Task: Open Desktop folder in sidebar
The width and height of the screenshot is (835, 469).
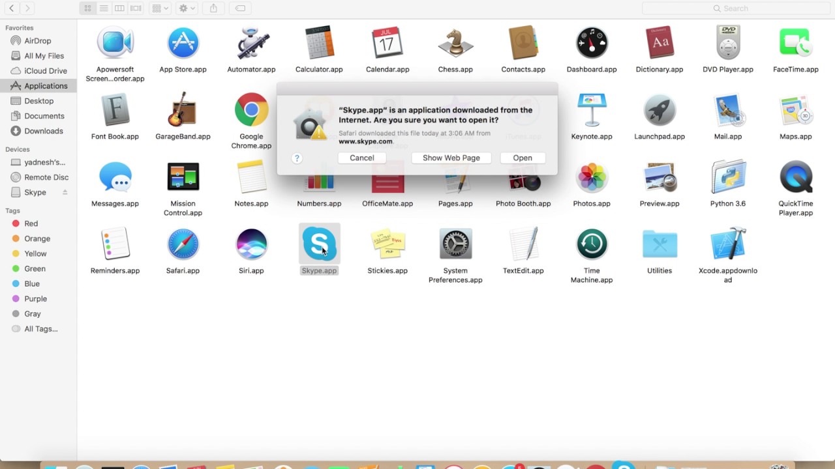Action: tap(38, 100)
